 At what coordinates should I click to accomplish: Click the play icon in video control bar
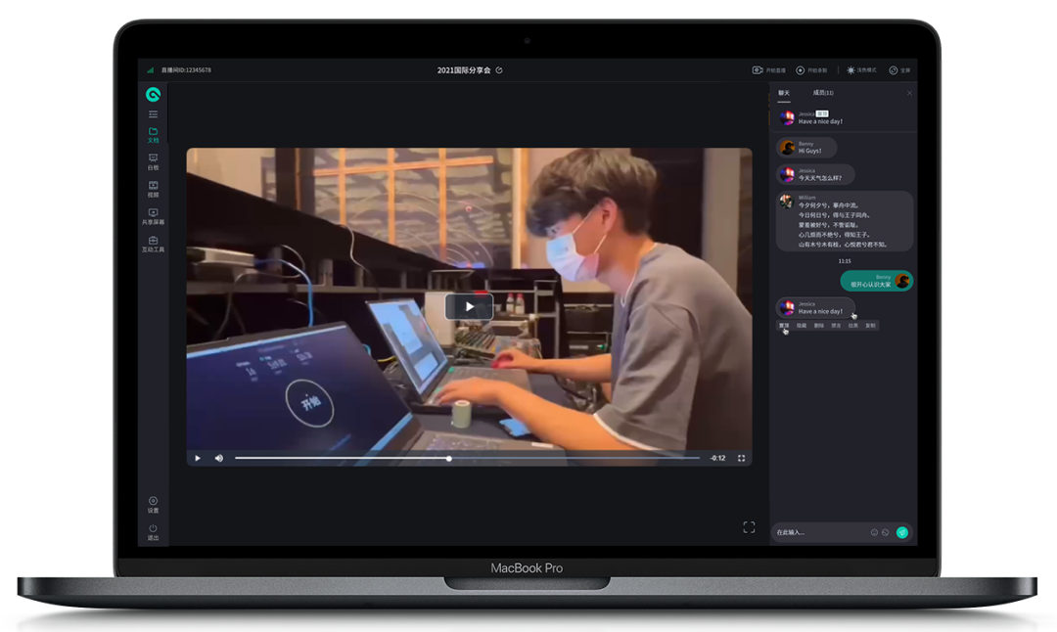pos(198,458)
